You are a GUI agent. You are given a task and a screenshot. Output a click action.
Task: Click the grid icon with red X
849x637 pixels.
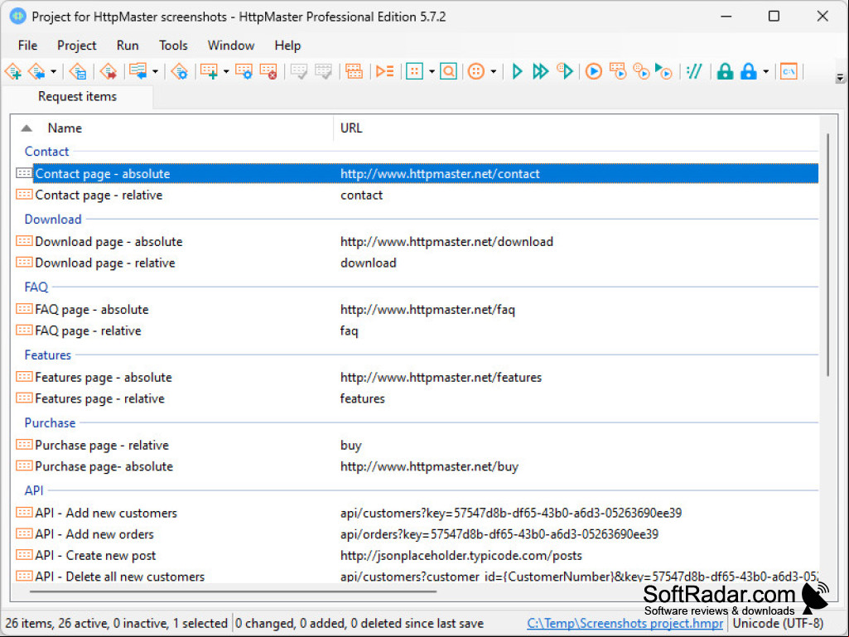pos(268,71)
